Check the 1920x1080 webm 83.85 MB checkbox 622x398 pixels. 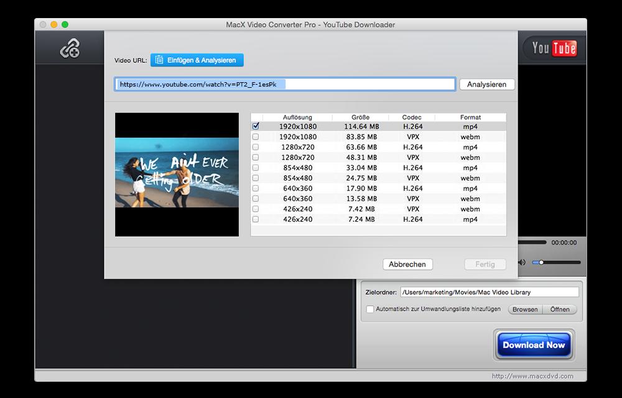(x=256, y=136)
